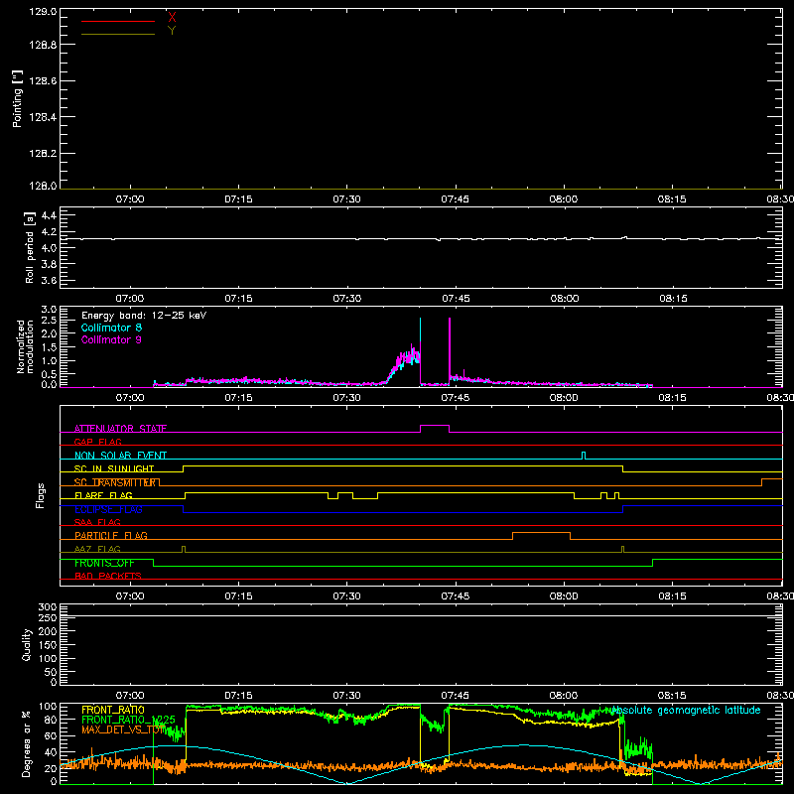Click the "GAP_FLAG" flag label
The image size is (794, 794).
point(97,442)
